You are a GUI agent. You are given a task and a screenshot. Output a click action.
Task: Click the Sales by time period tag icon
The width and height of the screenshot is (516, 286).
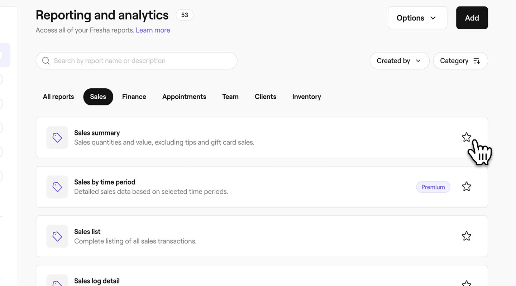(x=57, y=187)
